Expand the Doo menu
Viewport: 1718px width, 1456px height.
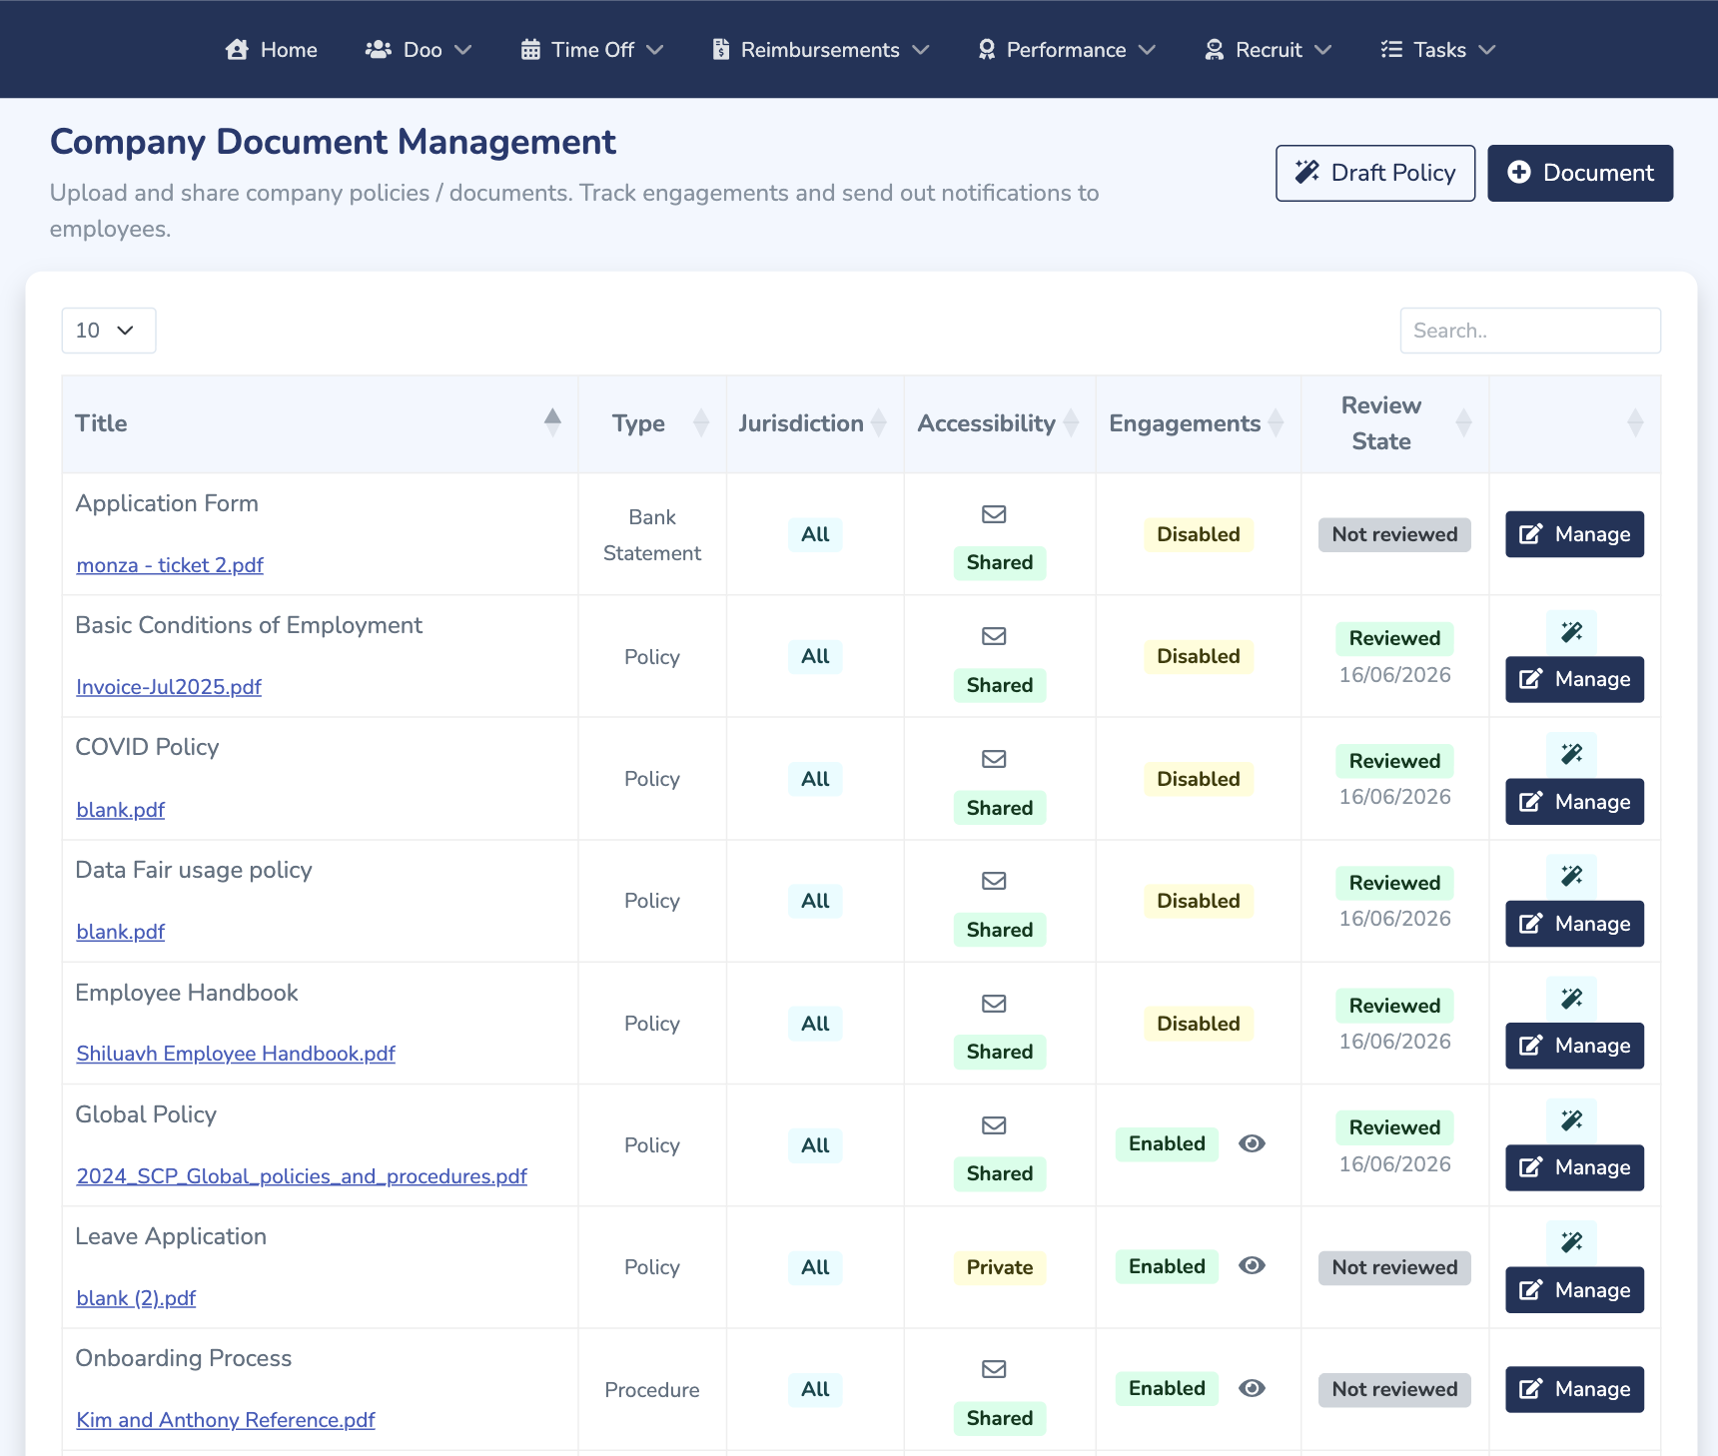(419, 50)
